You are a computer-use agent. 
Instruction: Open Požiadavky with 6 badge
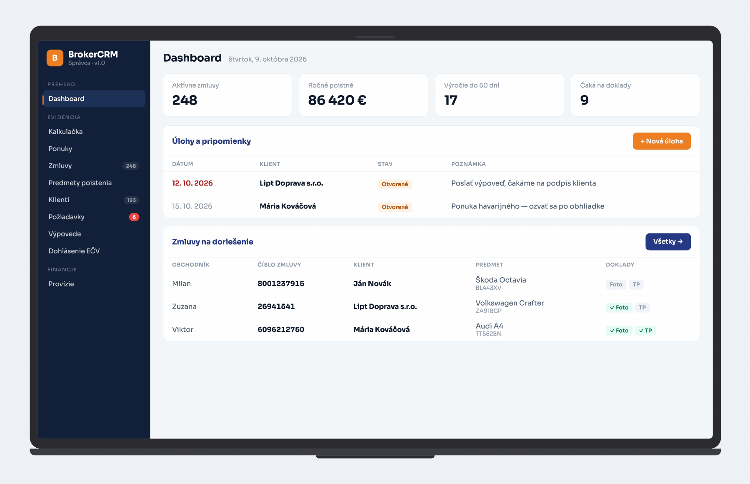tap(94, 217)
